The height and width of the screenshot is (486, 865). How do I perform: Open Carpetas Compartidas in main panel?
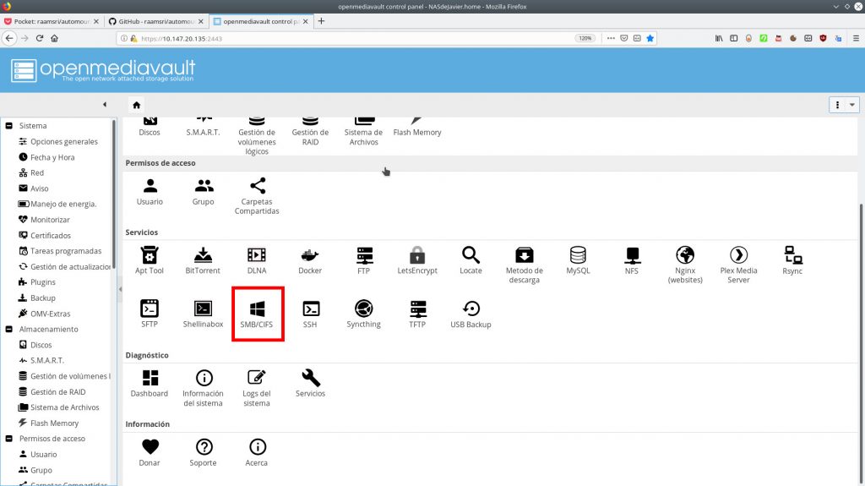pos(257,196)
